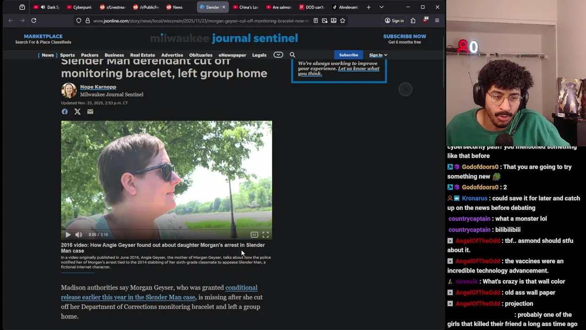Mute the video volume speaker

(x=79, y=235)
